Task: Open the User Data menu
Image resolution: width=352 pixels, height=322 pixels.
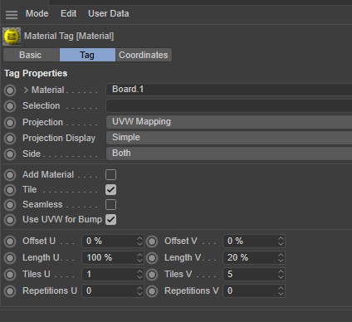Action: click(109, 13)
